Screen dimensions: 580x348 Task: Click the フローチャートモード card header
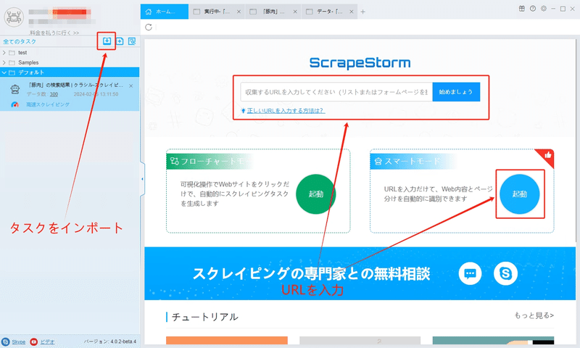click(210, 161)
